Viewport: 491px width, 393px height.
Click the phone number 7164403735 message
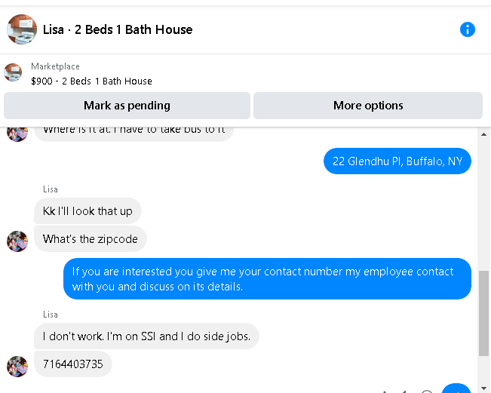73,364
